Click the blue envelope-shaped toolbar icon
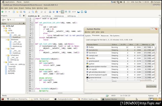The width and height of the screenshot is (162, 106). 78,12
